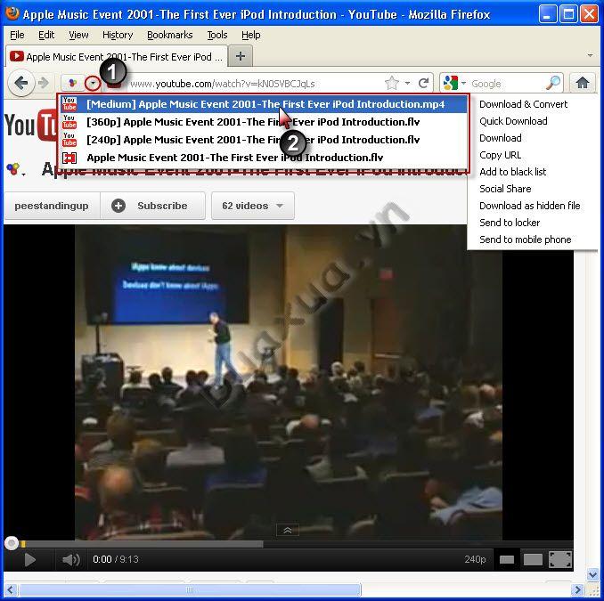Expand the 62 videos dropdown

click(x=253, y=206)
